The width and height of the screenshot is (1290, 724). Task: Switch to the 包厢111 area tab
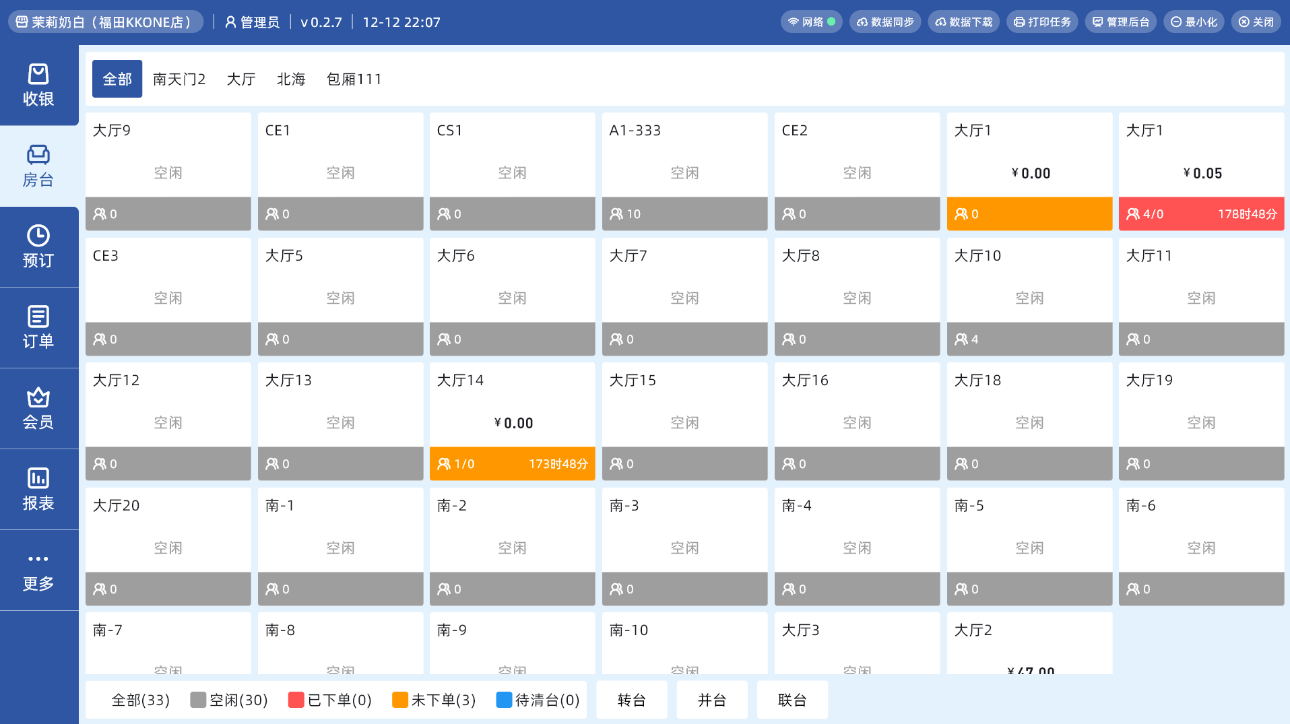pos(354,79)
